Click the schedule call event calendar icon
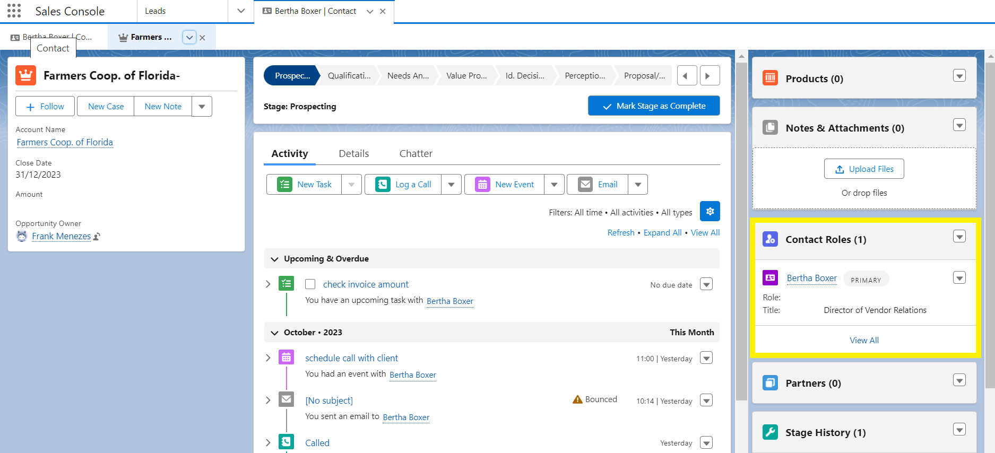Image resolution: width=995 pixels, height=453 pixels. [x=287, y=358]
